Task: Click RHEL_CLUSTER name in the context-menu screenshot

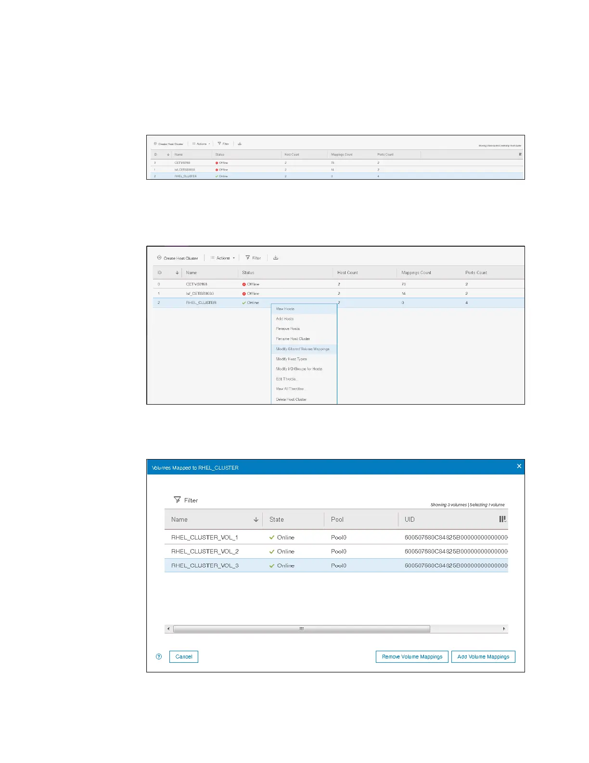Action: tap(201, 303)
